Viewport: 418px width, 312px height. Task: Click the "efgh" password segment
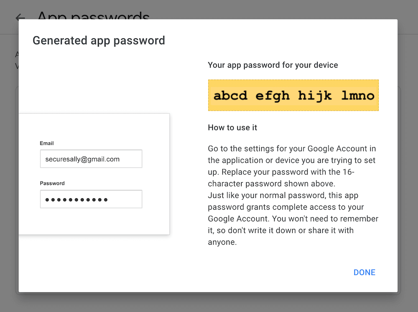coord(273,96)
